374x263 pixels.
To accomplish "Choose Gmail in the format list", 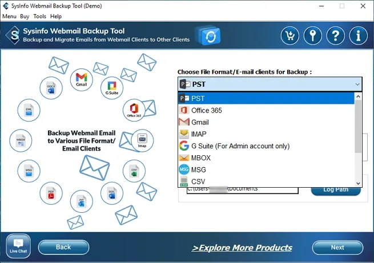I will tap(266, 122).
